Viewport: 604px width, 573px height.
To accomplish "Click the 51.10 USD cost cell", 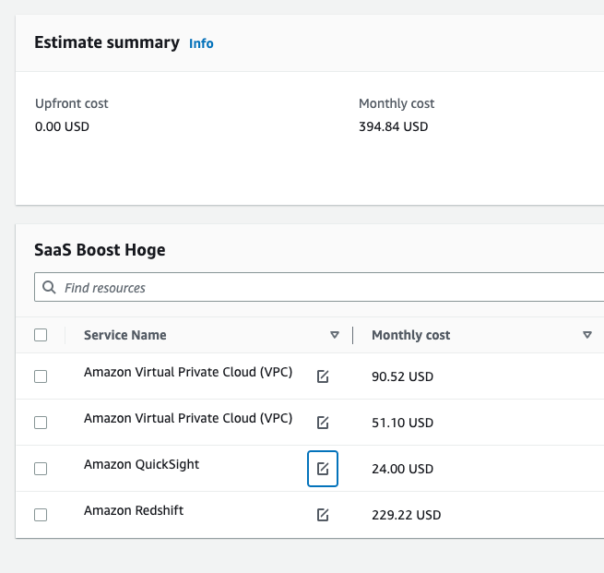I will [x=402, y=423].
